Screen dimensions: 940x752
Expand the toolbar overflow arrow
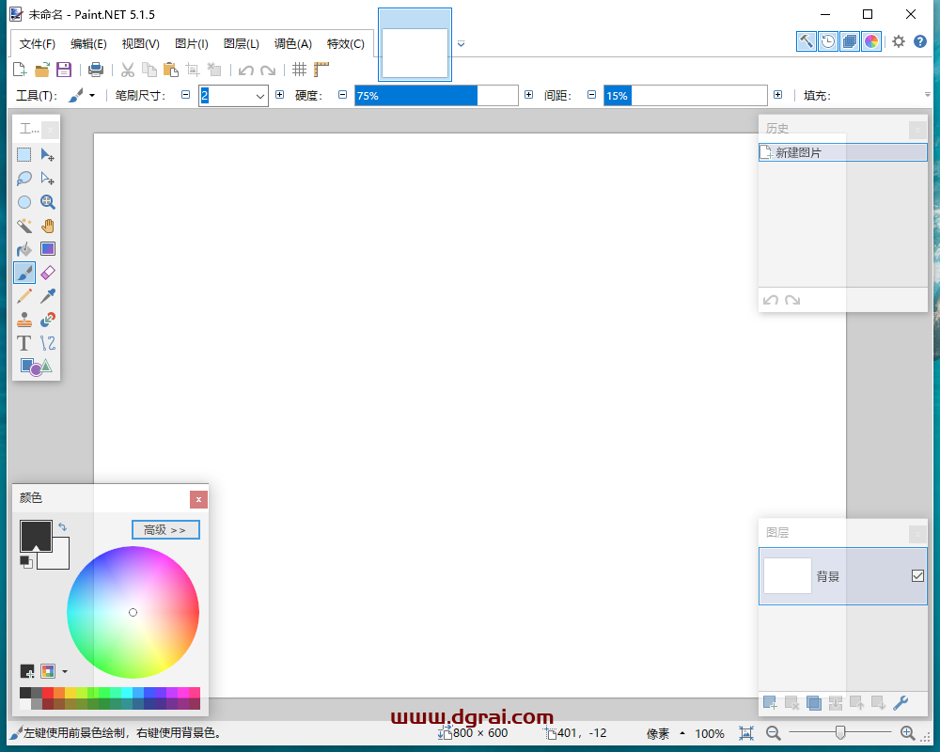click(927, 95)
